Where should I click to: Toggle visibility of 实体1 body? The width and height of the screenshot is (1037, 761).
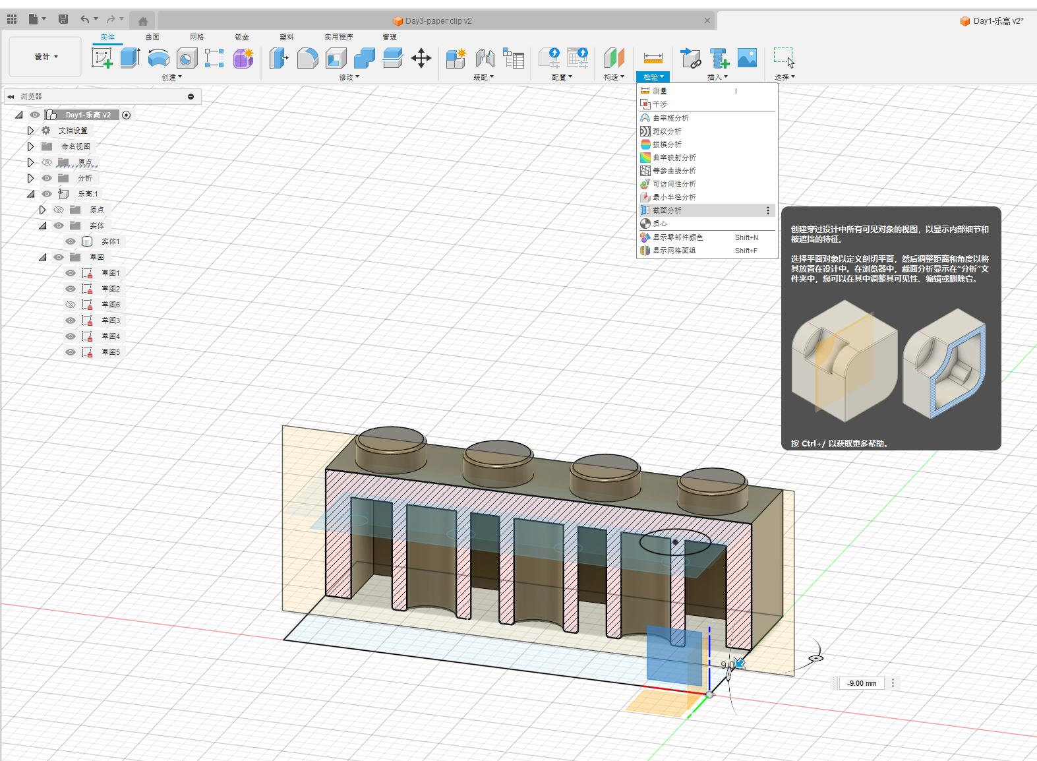point(71,241)
